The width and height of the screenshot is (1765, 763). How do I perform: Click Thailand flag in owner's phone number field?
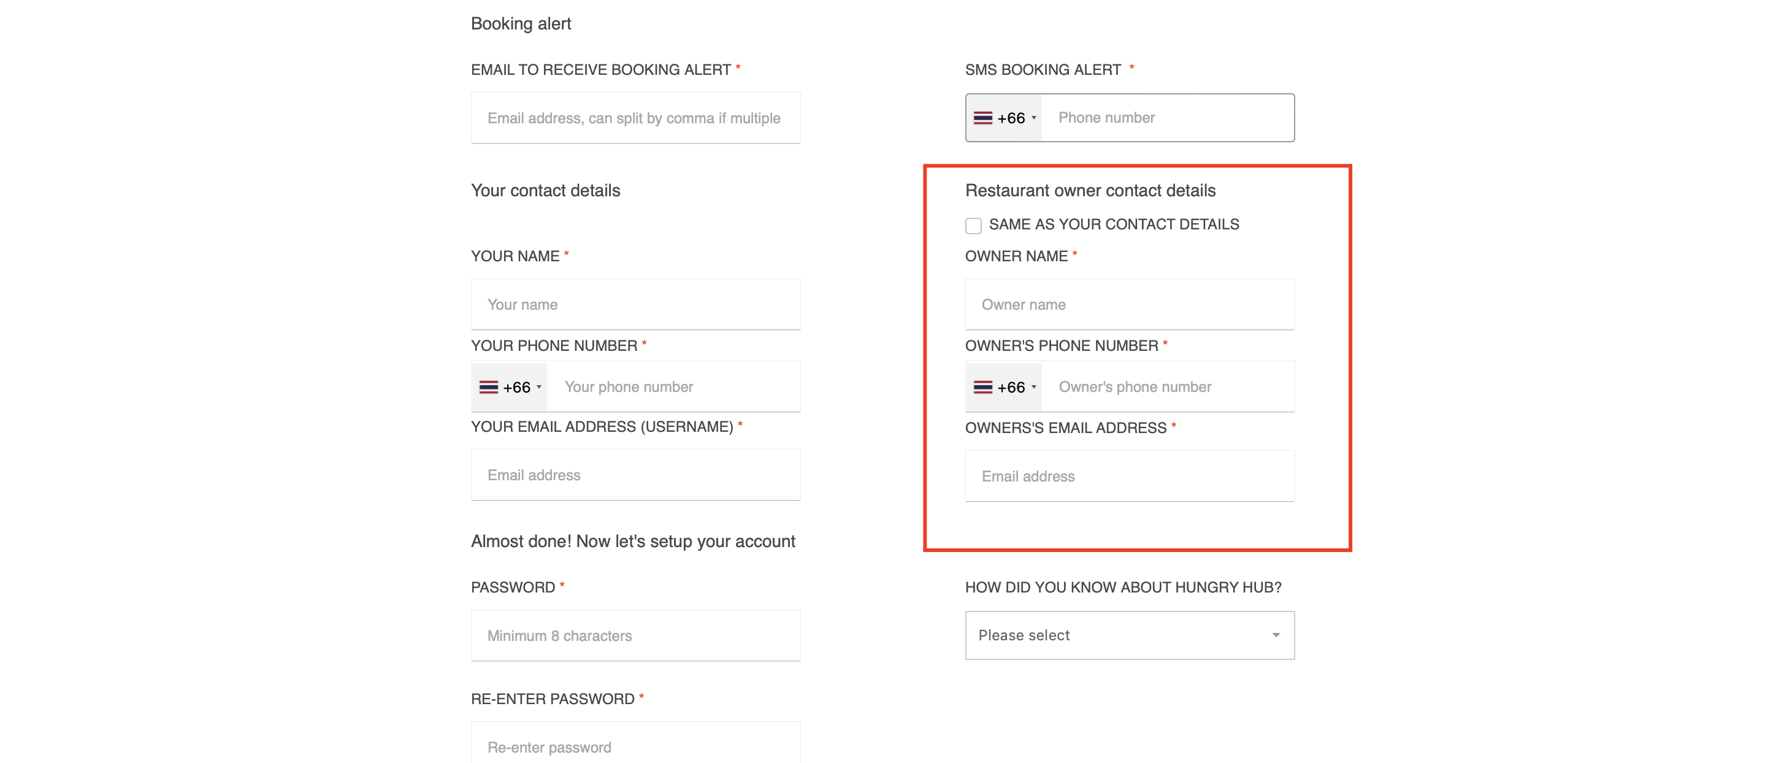982,388
